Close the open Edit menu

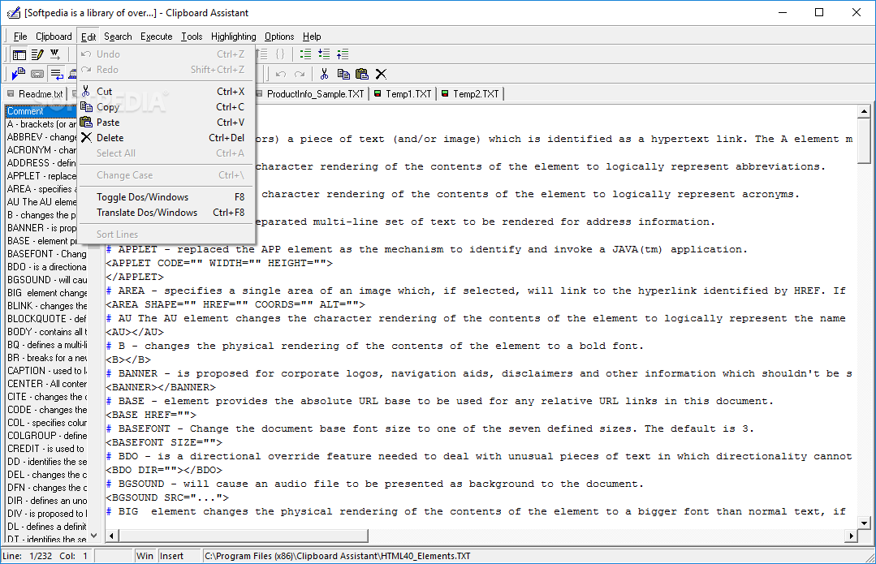coord(88,37)
